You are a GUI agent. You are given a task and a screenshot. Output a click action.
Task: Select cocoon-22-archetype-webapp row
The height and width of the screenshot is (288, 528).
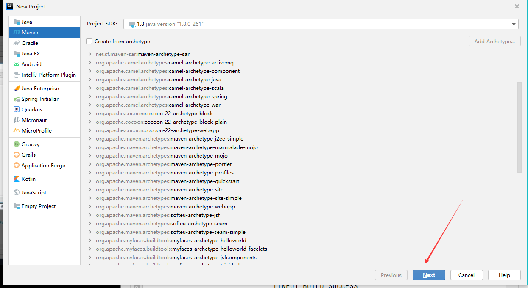pyautogui.click(x=301, y=130)
